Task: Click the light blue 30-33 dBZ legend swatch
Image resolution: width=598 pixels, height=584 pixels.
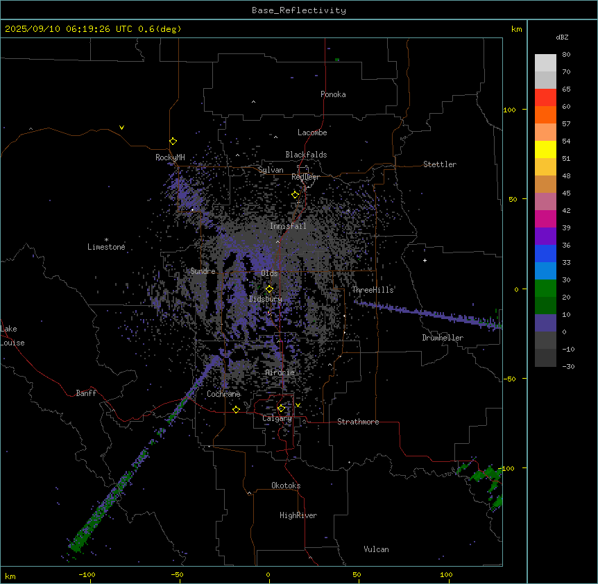Action: pos(545,271)
